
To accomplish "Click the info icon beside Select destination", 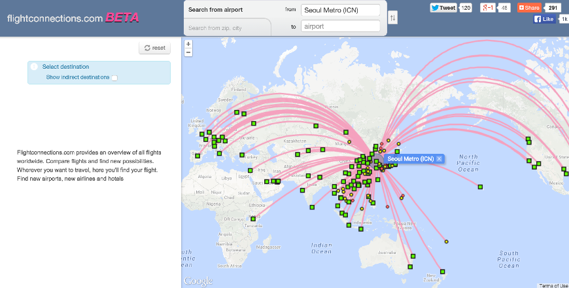I will (x=34, y=67).
